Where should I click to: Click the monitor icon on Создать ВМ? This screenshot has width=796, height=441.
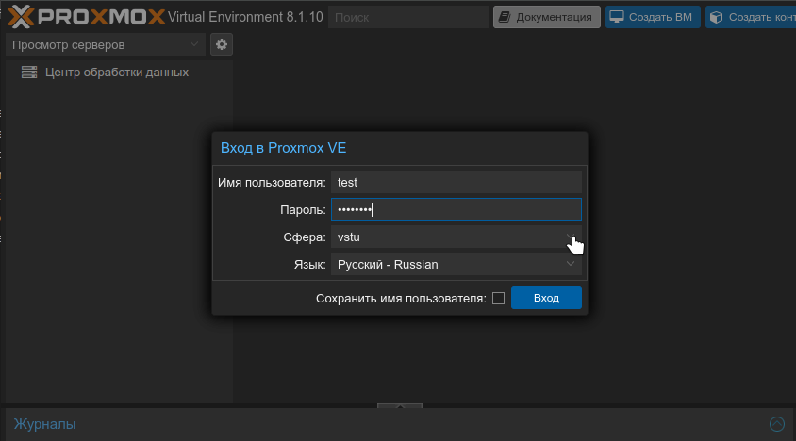[x=616, y=17]
